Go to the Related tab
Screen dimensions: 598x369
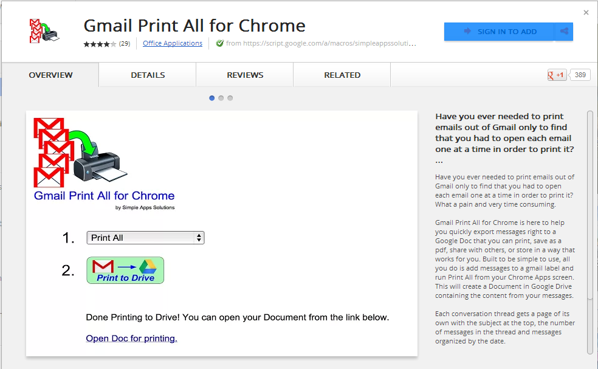pyautogui.click(x=342, y=75)
